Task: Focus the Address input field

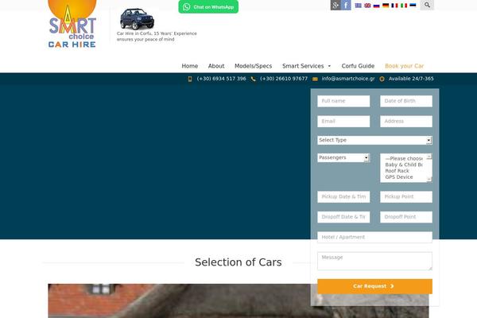Action: pos(406,122)
